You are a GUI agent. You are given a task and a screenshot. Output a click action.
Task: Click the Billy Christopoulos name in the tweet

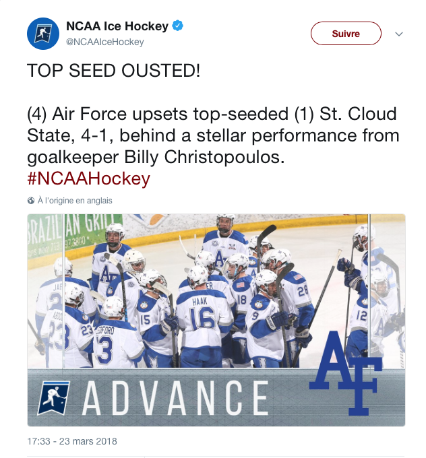click(x=204, y=158)
